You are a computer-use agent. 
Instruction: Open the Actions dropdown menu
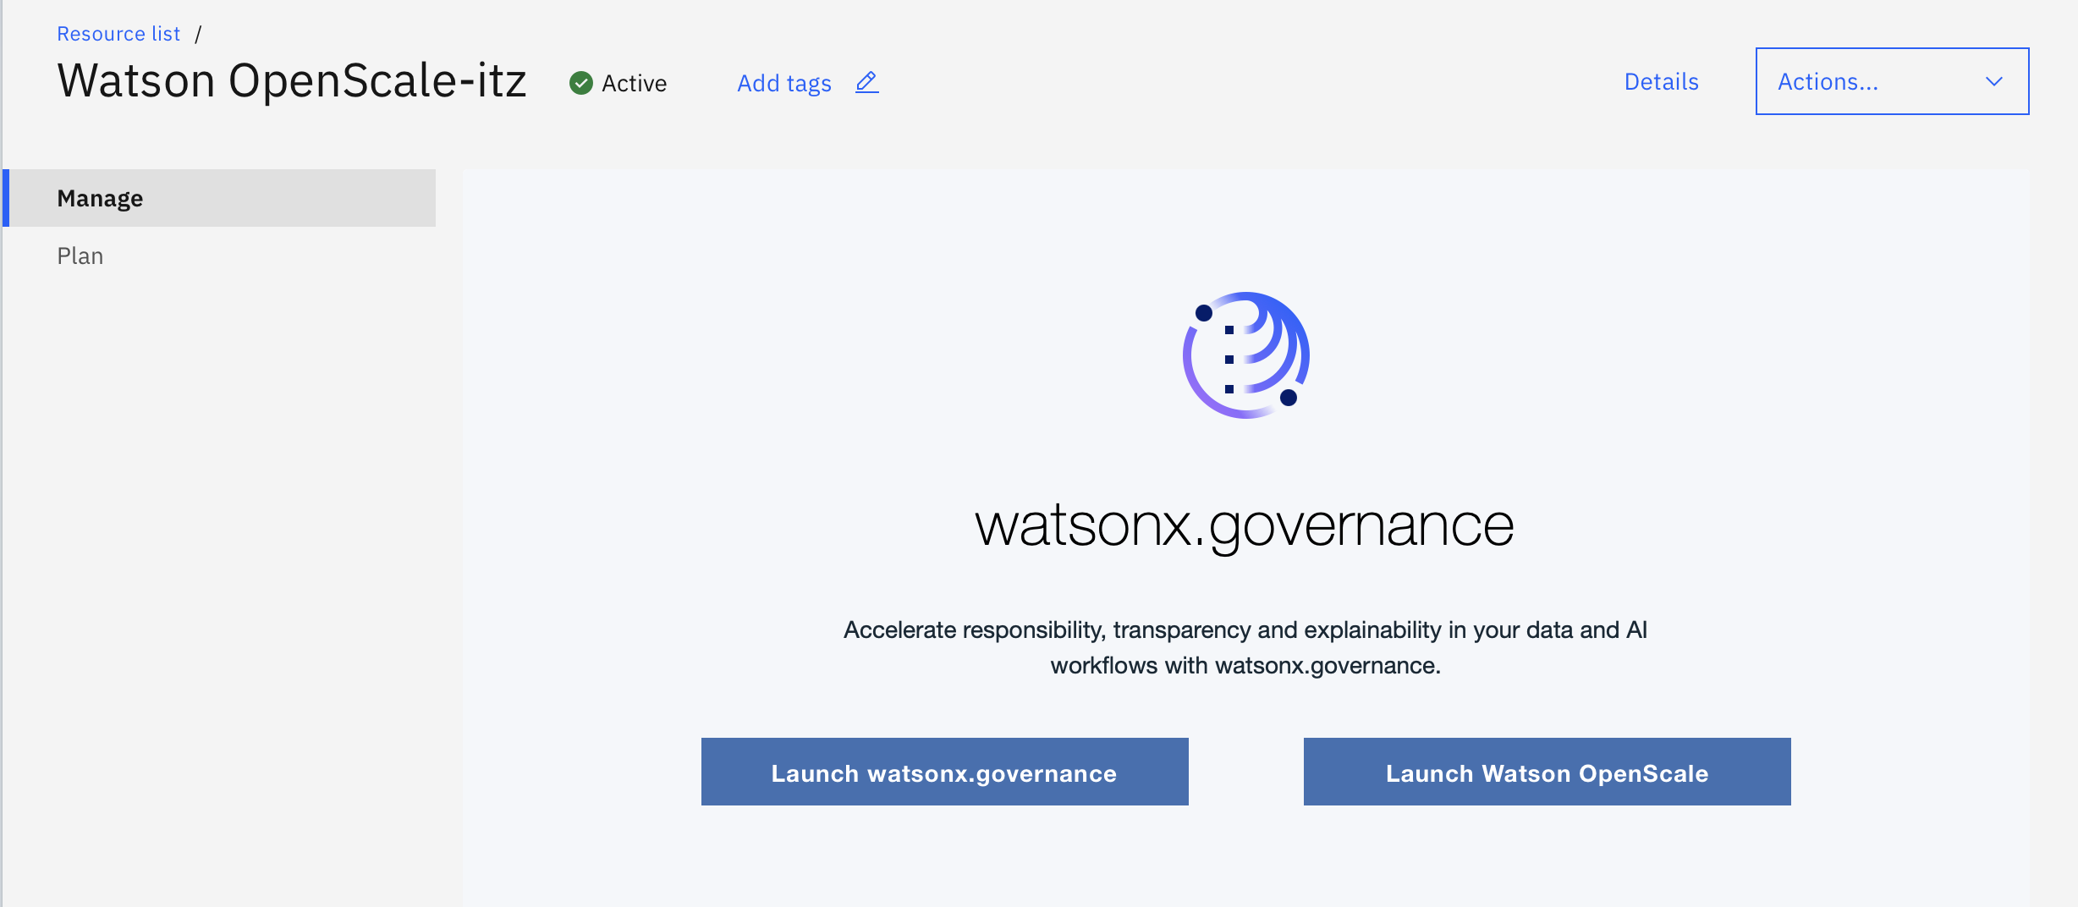(1892, 81)
